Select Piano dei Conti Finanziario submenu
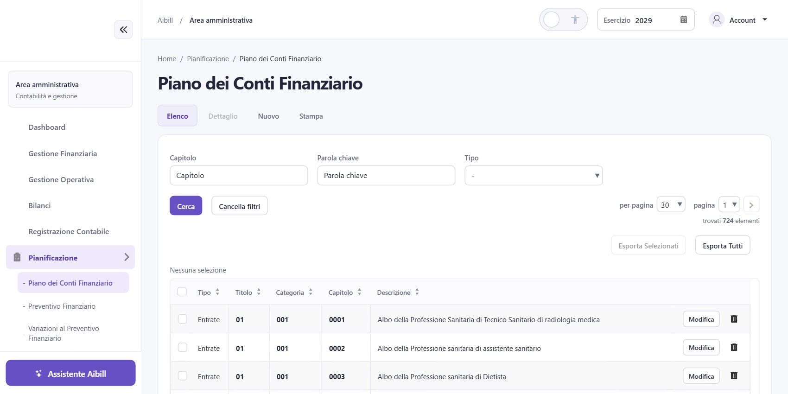788x394 pixels. [73, 283]
